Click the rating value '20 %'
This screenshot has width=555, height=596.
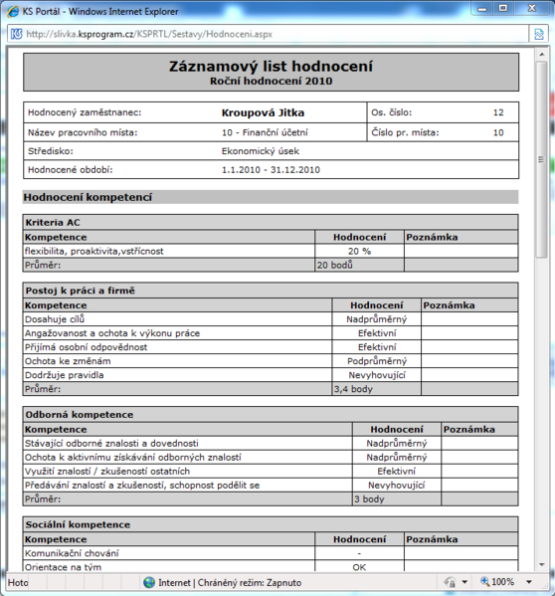(359, 252)
